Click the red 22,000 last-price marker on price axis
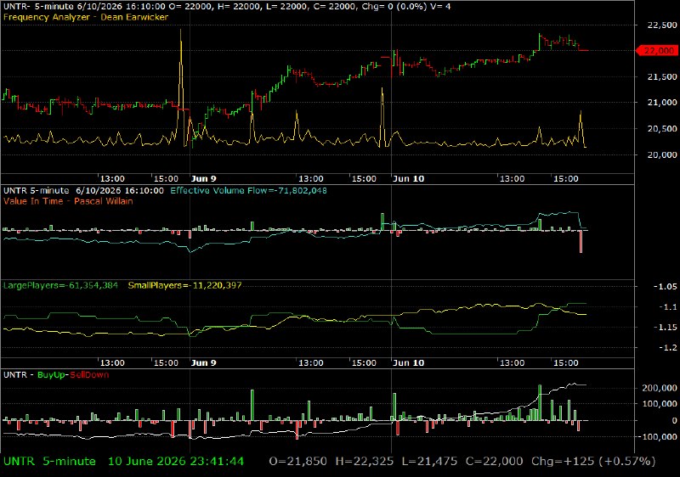Image resolution: width=680 pixels, height=477 pixels. [x=656, y=51]
